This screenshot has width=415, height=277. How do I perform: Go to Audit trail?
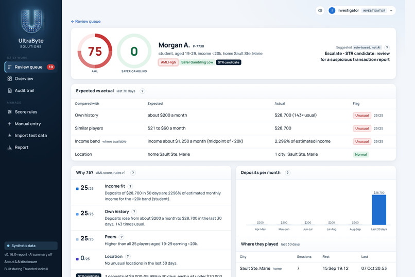click(31, 91)
